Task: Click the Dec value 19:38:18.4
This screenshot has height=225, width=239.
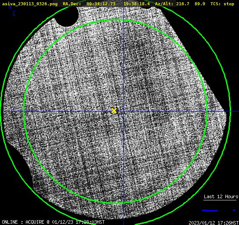Action: (x=137, y=4)
